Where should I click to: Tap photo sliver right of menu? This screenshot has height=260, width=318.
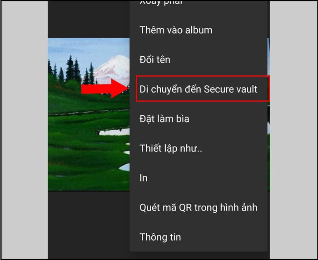268,114
